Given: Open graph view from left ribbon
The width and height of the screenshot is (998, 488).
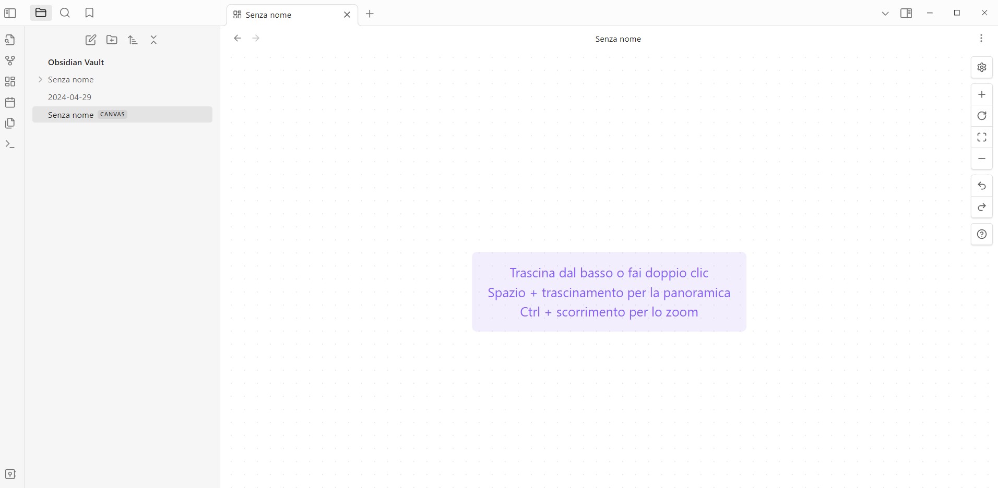Looking at the screenshot, I should pos(10,60).
